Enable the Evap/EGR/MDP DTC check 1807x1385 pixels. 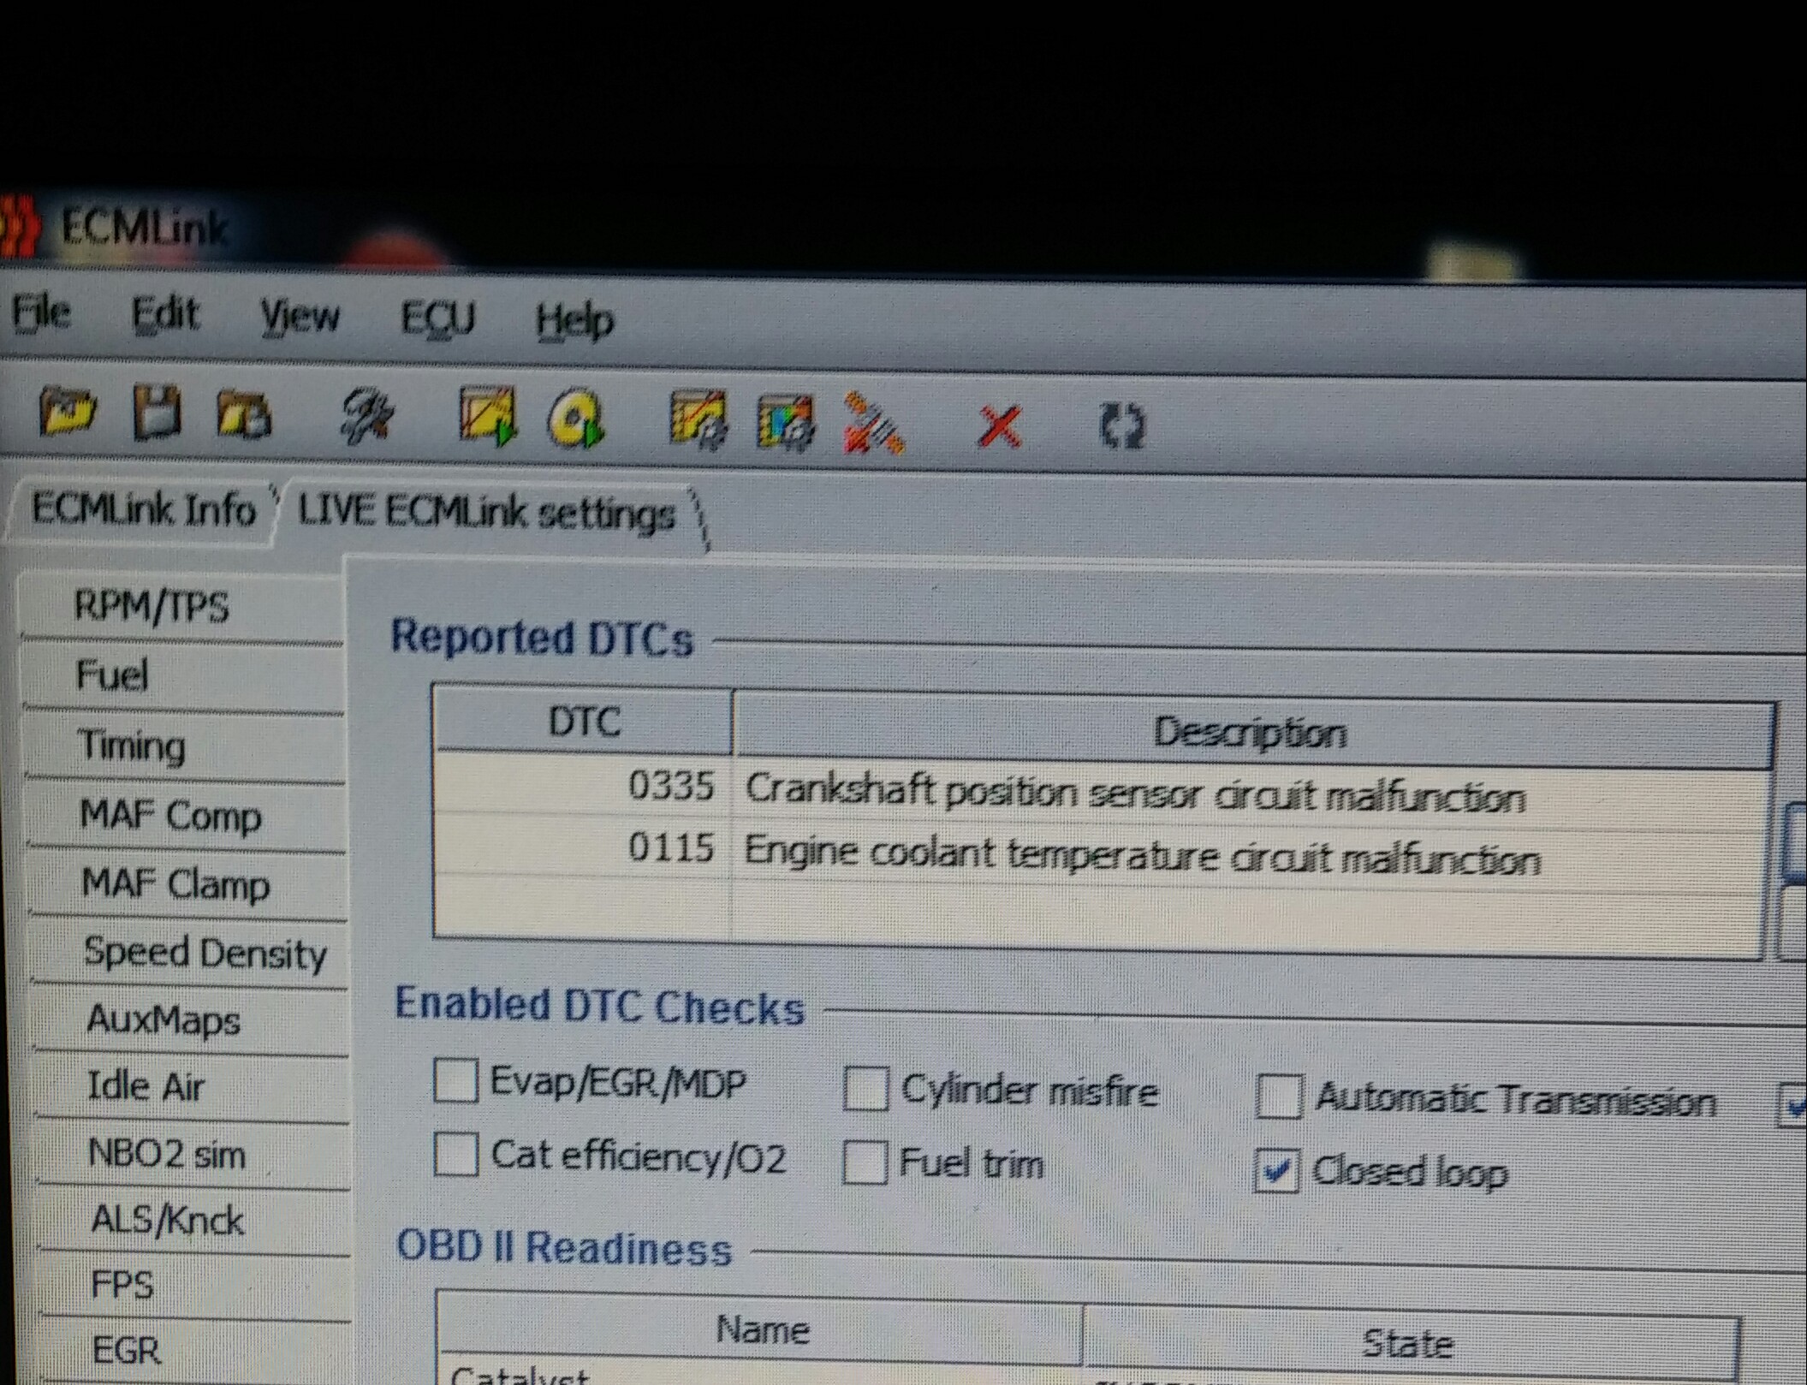455,1081
